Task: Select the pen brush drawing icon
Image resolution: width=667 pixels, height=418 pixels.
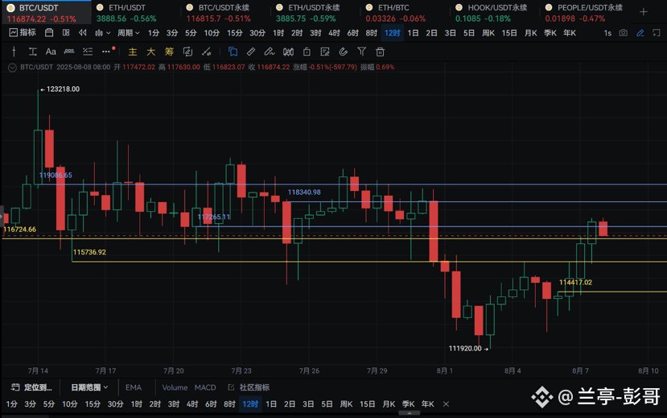Action: (270, 52)
